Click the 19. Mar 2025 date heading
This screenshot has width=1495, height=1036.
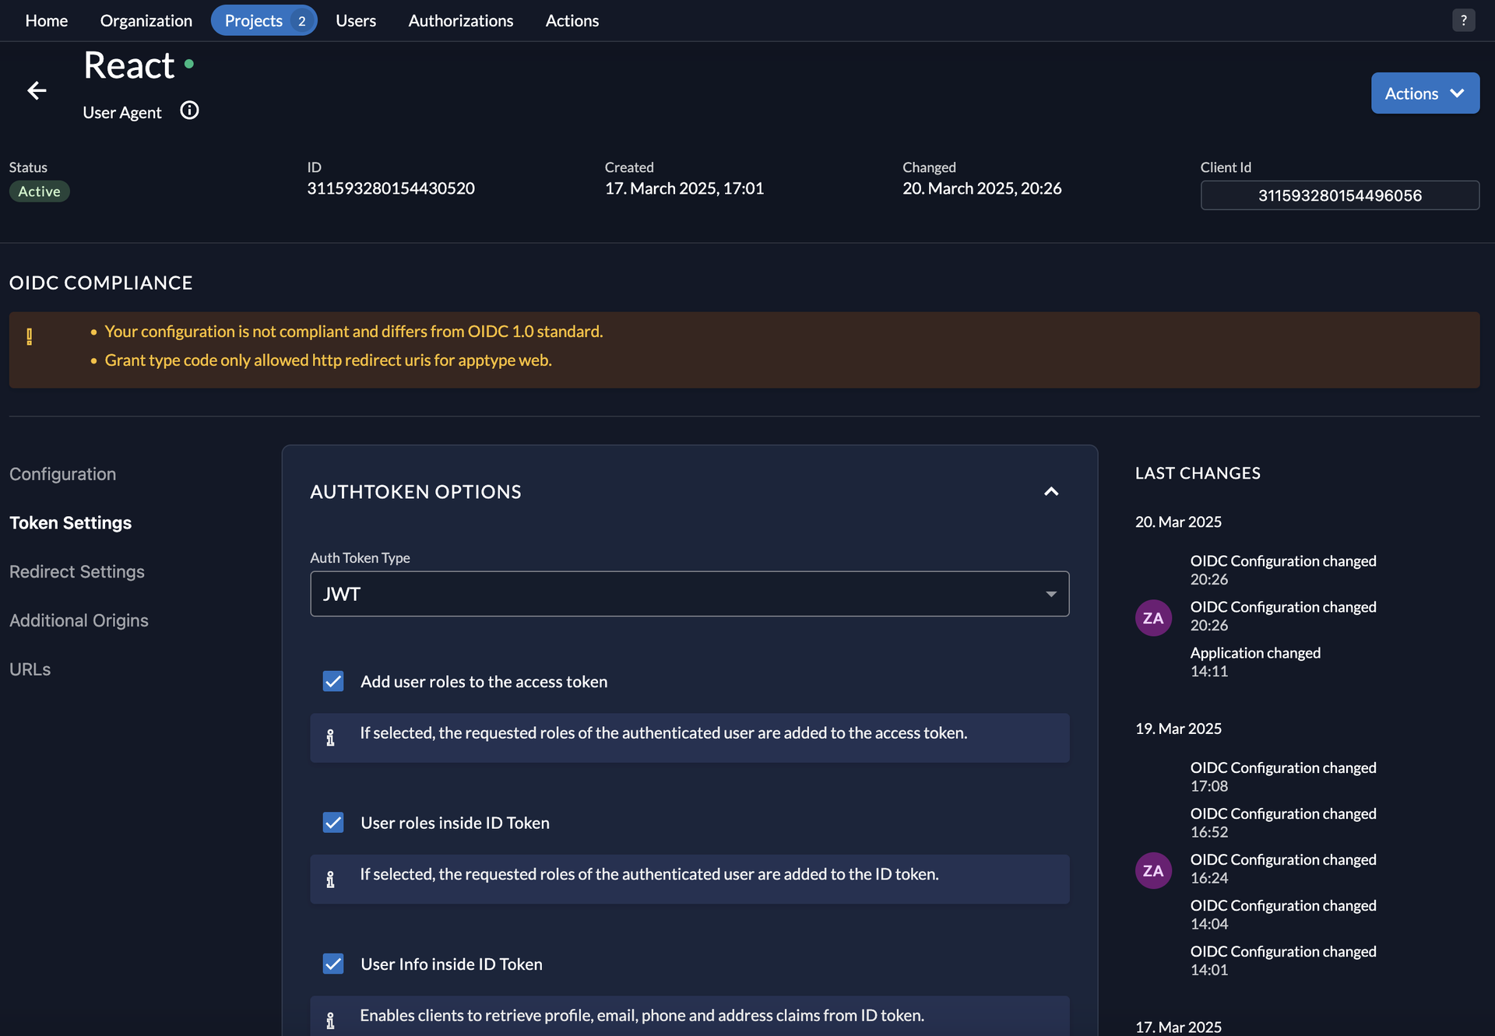(1178, 729)
